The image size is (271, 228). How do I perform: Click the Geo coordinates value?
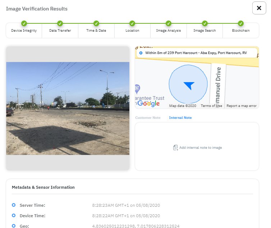tap(135, 226)
